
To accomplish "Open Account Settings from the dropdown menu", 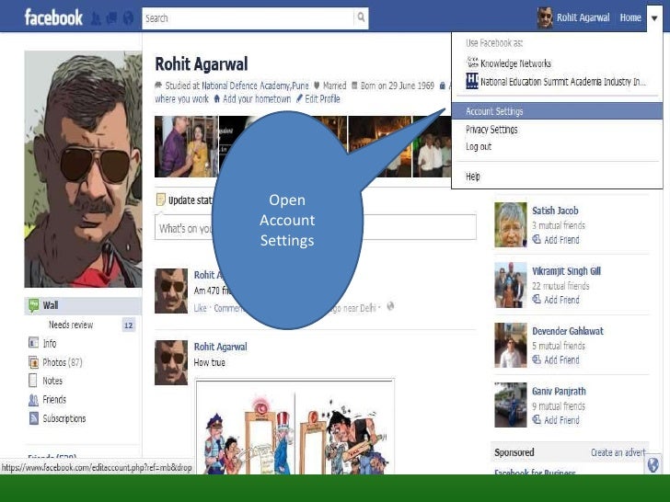I will [557, 111].
